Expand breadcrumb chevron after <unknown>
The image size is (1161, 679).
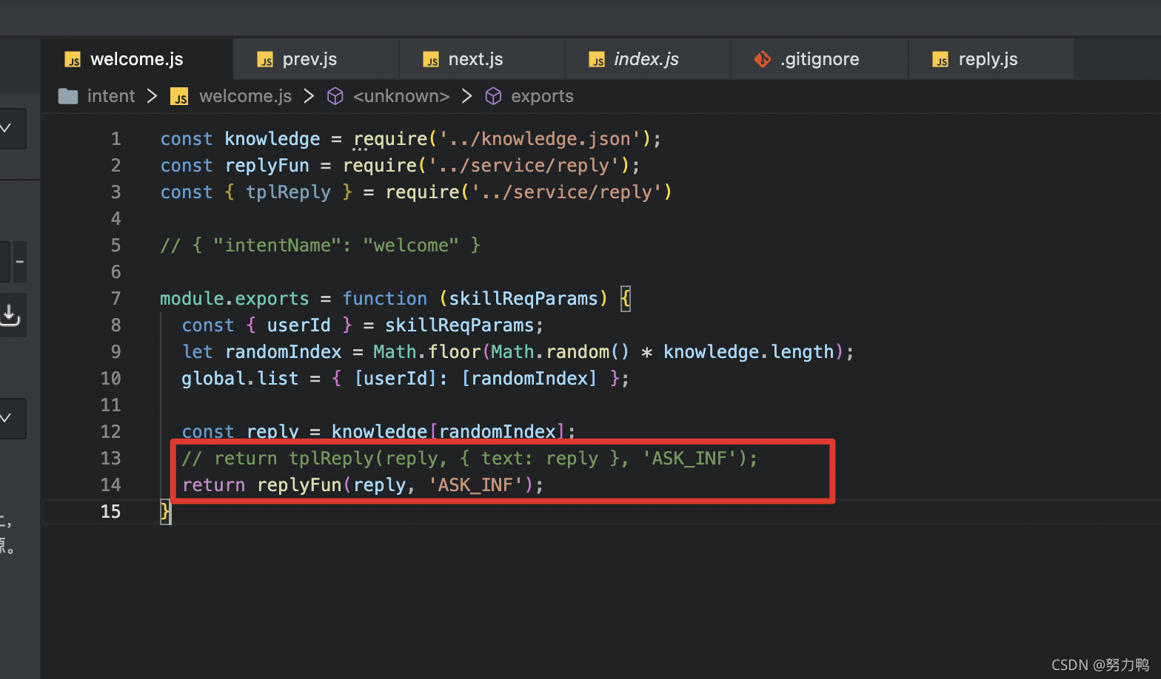(x=467, y=96)
